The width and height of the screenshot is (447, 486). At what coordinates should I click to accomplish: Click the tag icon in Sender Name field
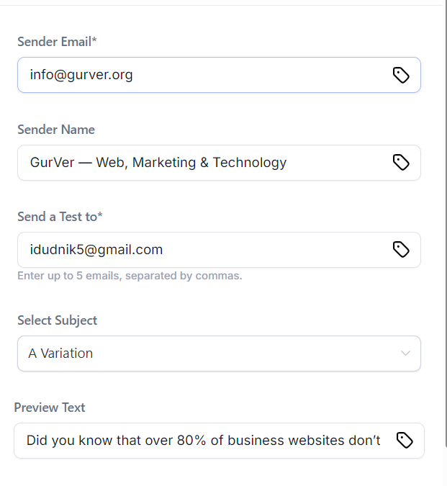coord(401,163)
